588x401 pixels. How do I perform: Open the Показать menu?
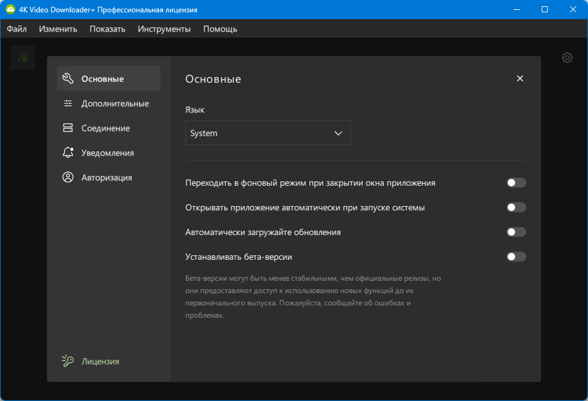click(x=107, y=29)
